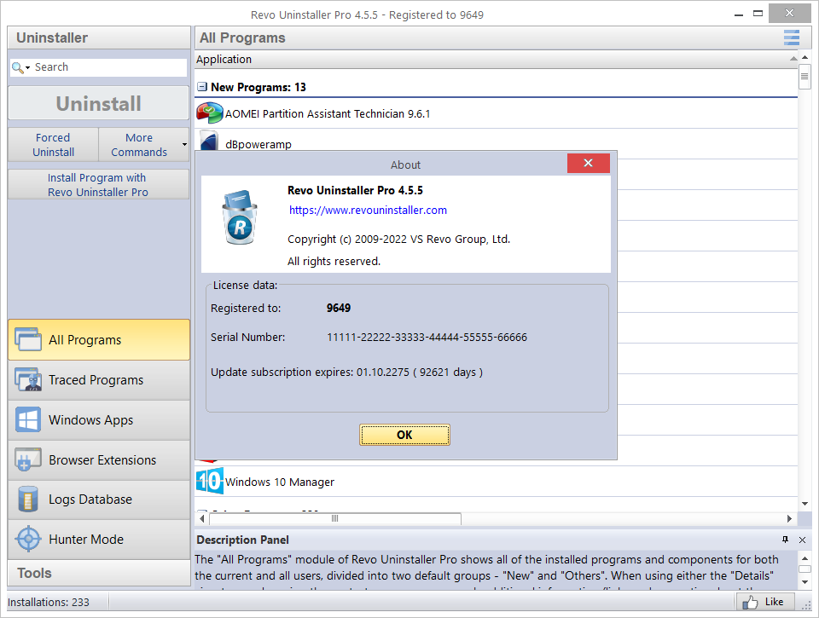Screen dimensions: 819x618
Task: Confirm the About dialog with OK
Action: pyautogui.click(x=404, y=435)
